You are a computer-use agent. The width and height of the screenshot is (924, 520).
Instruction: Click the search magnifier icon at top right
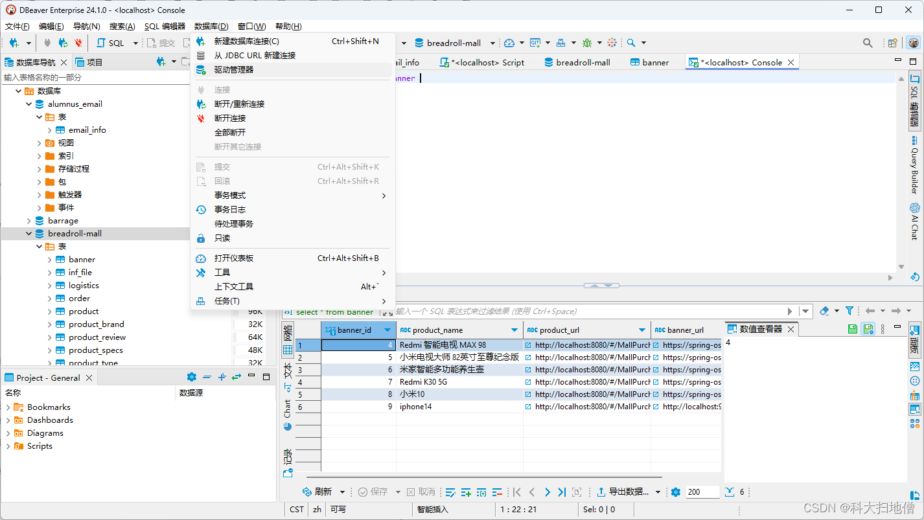click(x=867, y=43)
